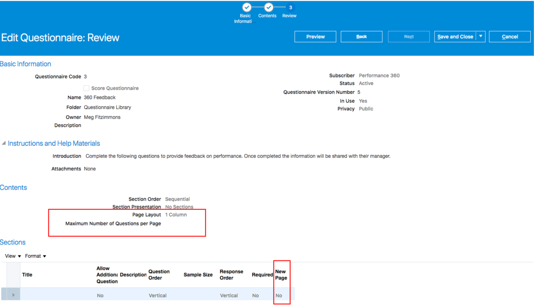This screenshot has height=308, width=534.
Task: Open the Save and Close dropdown arrow
Action: click(481, 37)
